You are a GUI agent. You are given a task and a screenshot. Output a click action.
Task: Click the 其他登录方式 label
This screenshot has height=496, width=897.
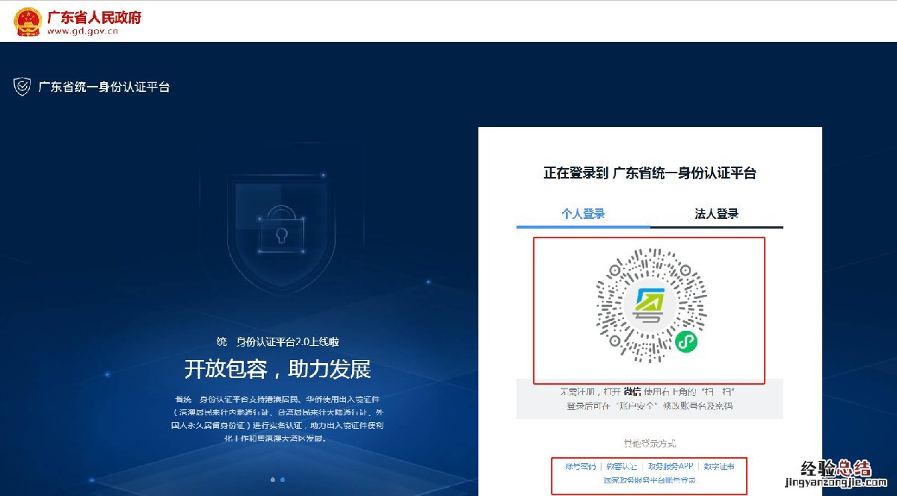pos(650,444)
